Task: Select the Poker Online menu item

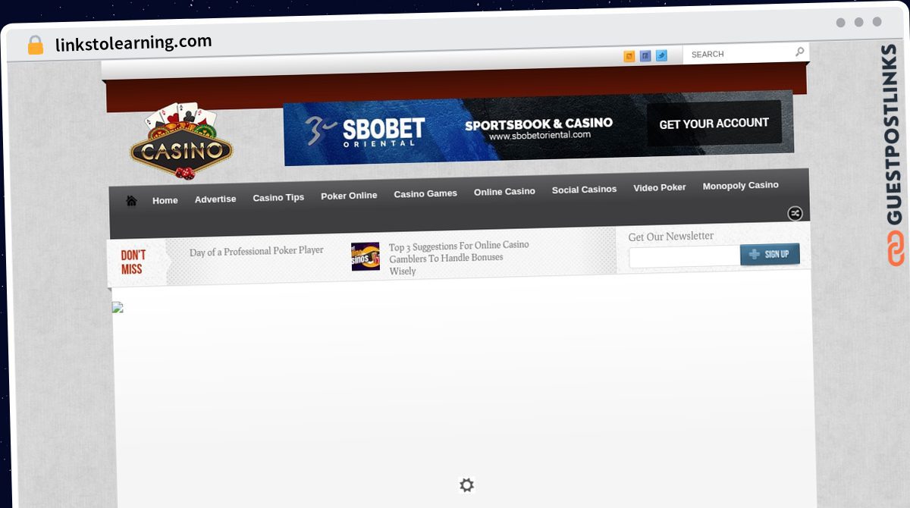Action: [349, 196]
